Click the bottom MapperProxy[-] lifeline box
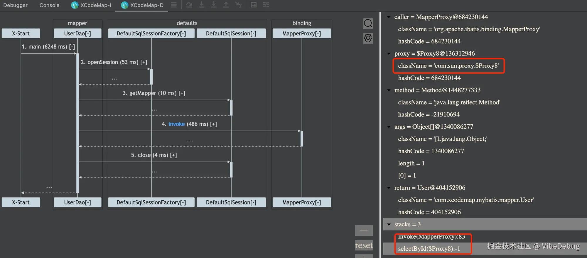 [x=302, y=202]
